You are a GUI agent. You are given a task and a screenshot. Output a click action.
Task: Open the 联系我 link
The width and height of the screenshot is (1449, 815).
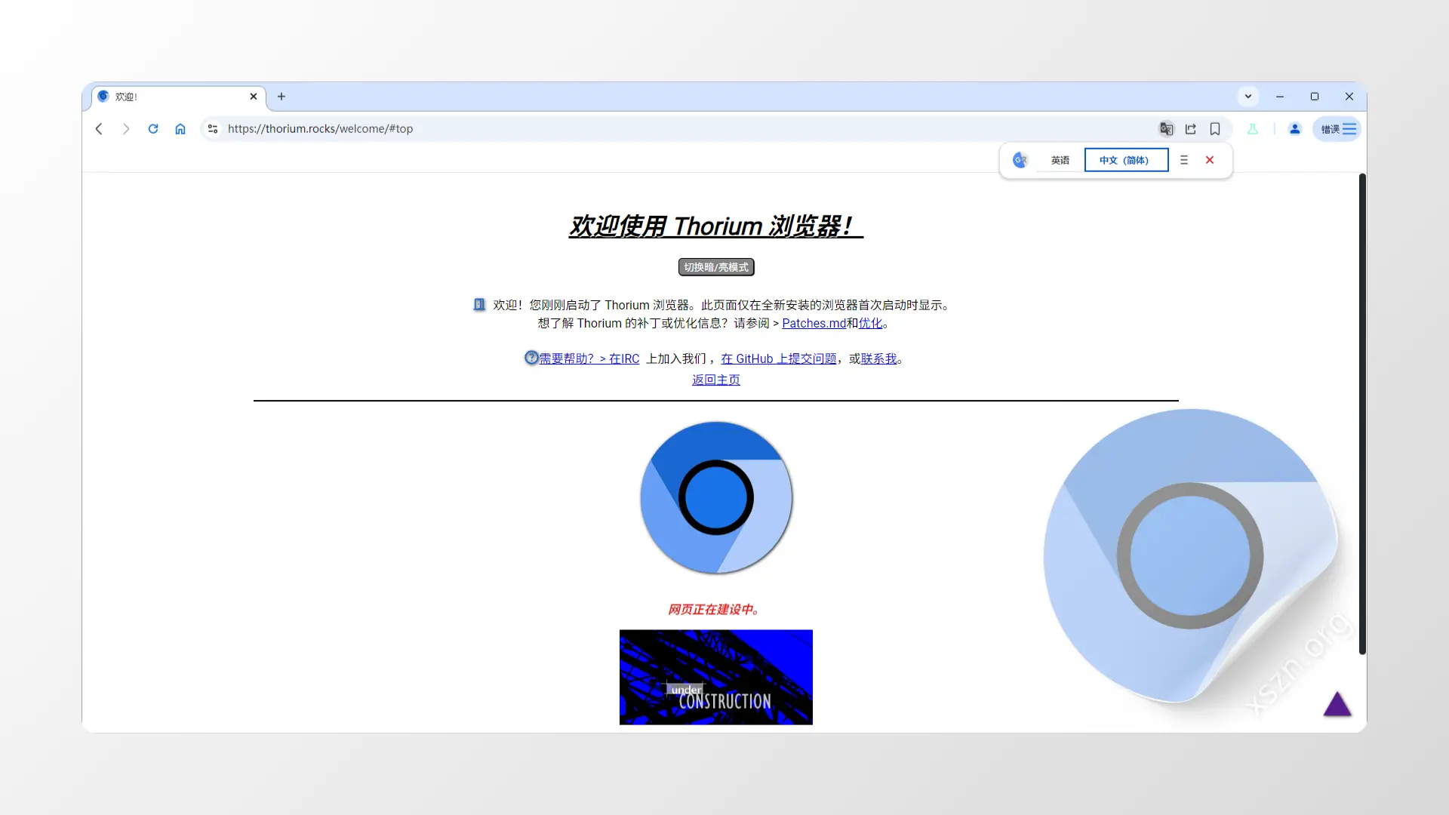coord(878,358)
